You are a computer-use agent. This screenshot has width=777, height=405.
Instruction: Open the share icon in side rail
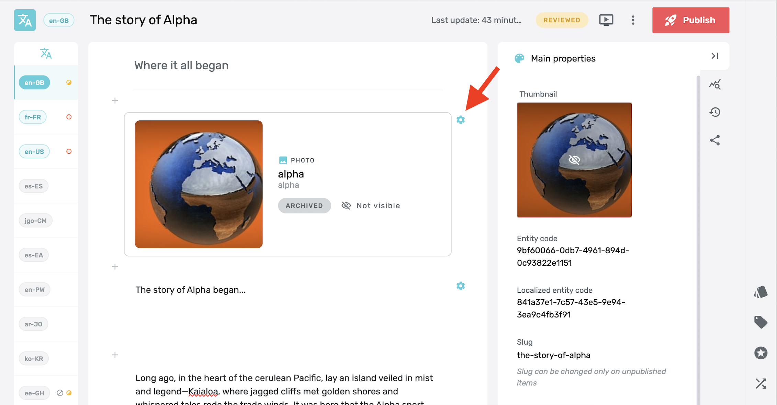(715, 140)
